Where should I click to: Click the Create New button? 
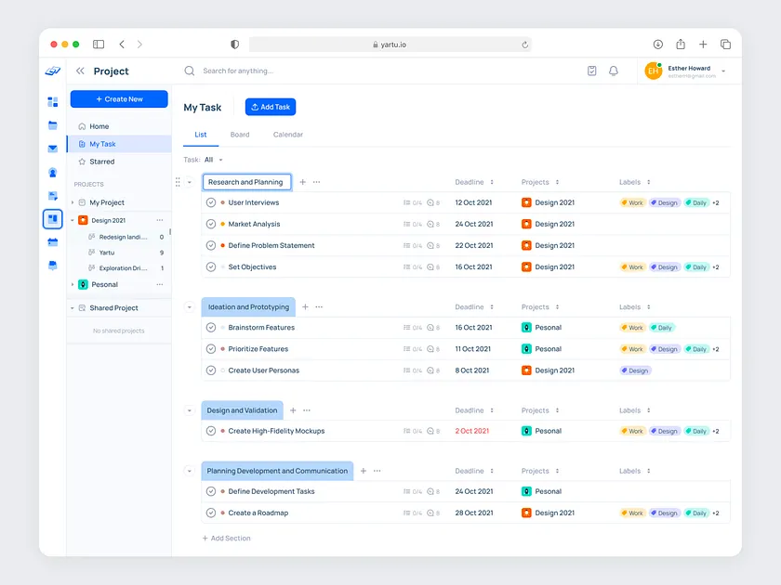pyautogui.click(x=119, y=98)
